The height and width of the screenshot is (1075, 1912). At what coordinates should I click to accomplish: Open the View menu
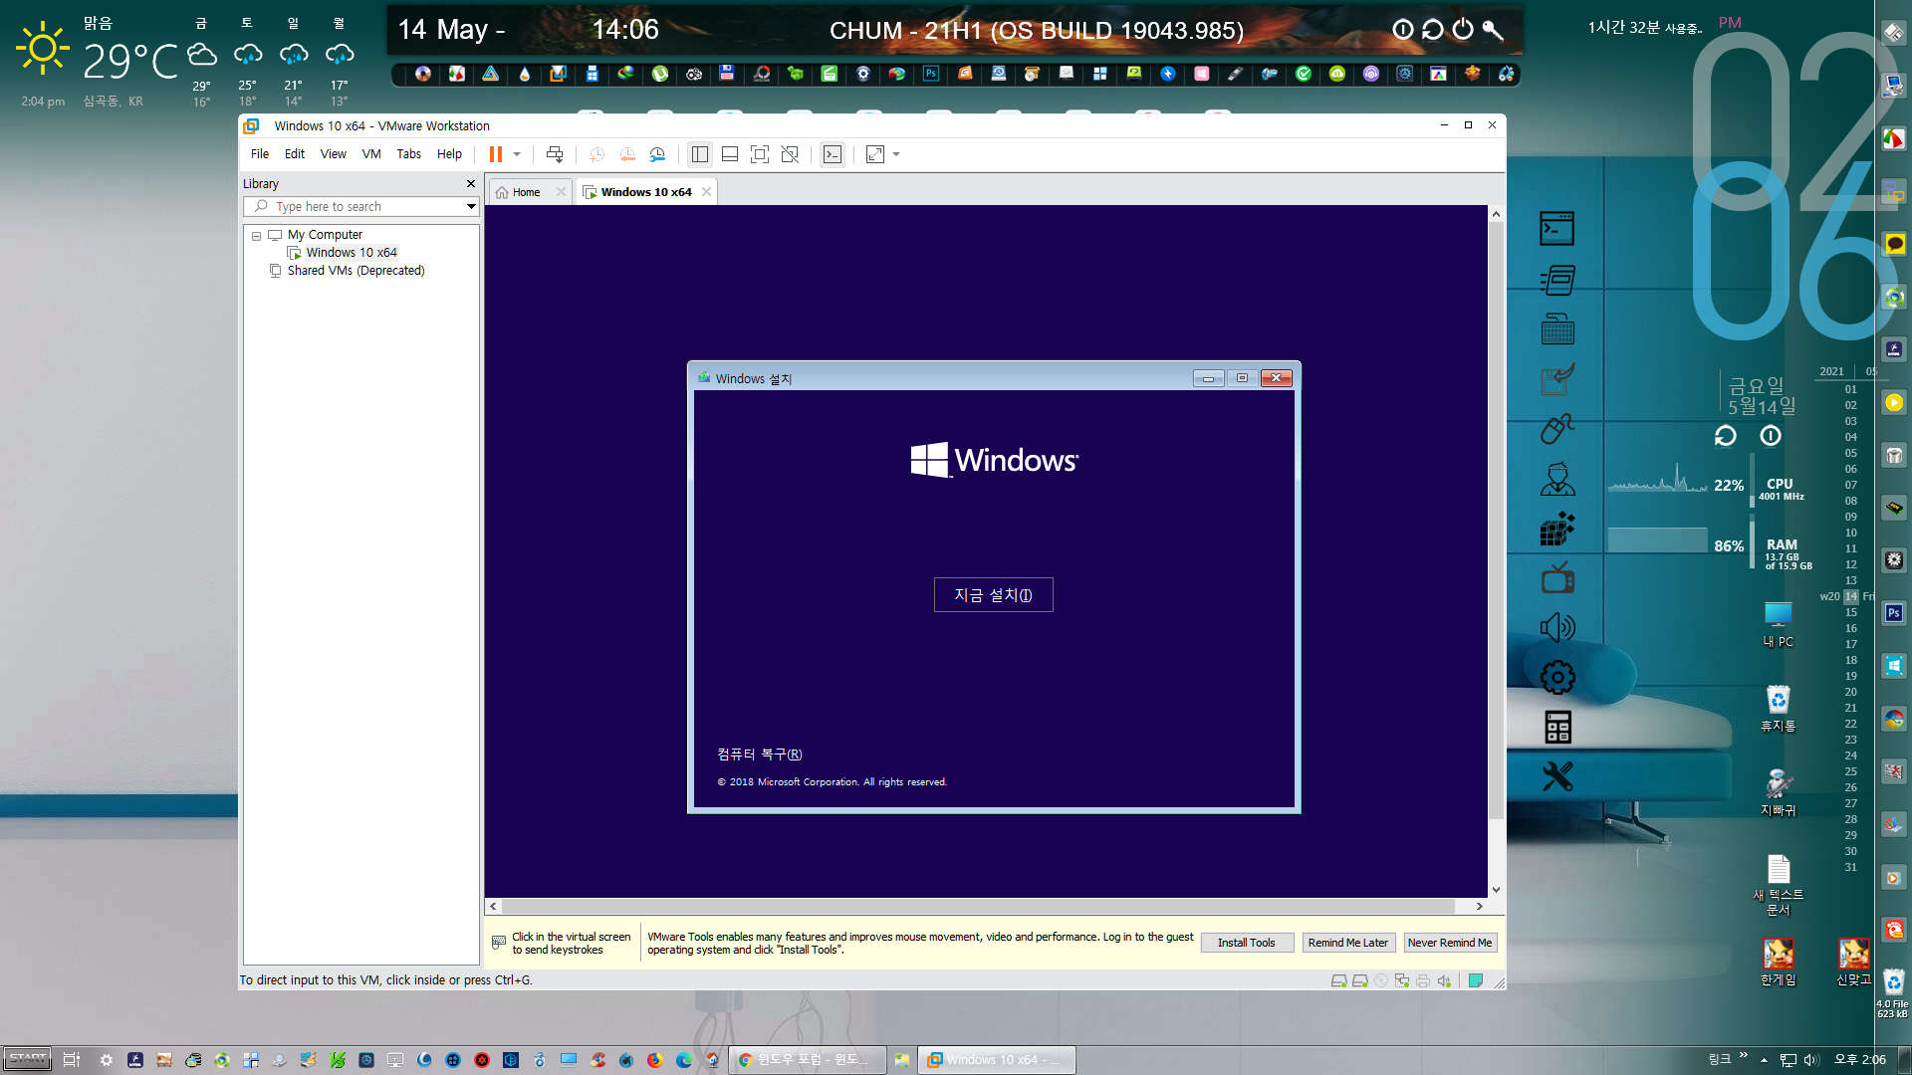pos(333,154)
